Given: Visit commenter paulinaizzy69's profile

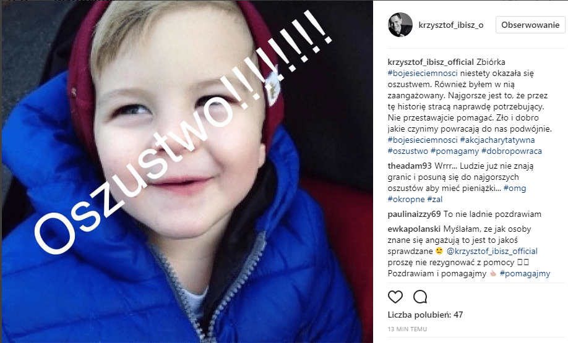Looking at the screenshot, I should tap(415, 214).
